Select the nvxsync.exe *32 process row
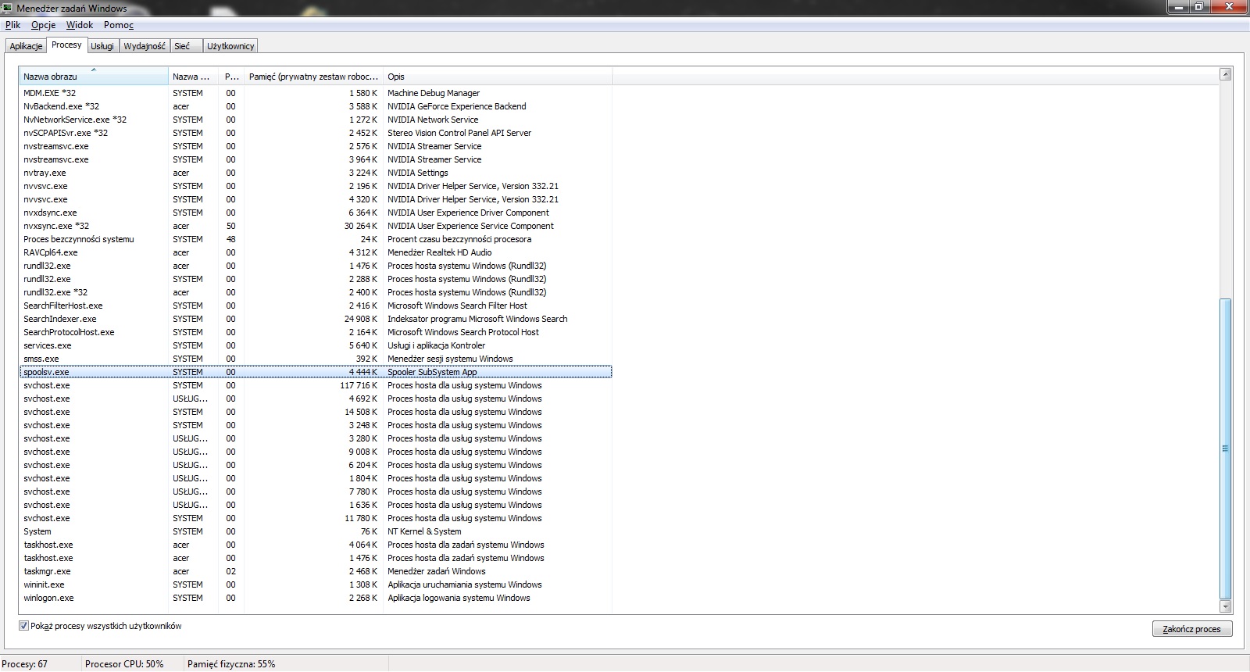The width and height of the screenshot is (1250, 672). [56, 226]
